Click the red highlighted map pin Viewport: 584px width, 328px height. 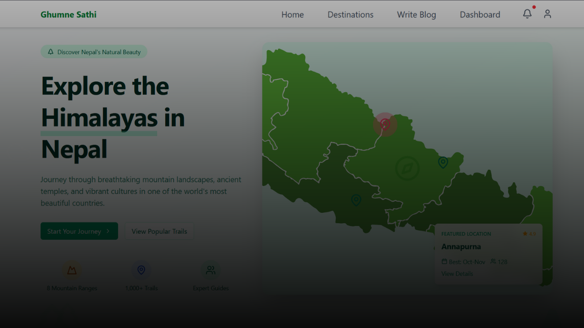pos(385,124)
